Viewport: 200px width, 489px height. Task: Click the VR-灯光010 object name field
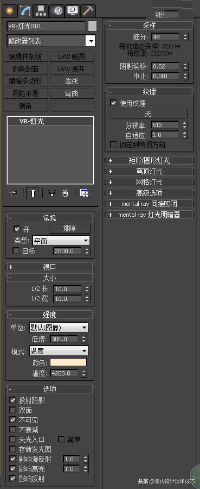(x=46, y=26)
